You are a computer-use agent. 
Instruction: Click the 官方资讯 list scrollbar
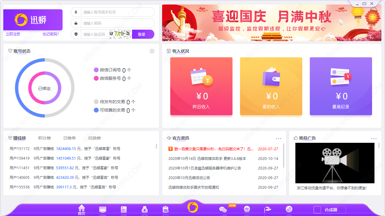tap(284, 155)
